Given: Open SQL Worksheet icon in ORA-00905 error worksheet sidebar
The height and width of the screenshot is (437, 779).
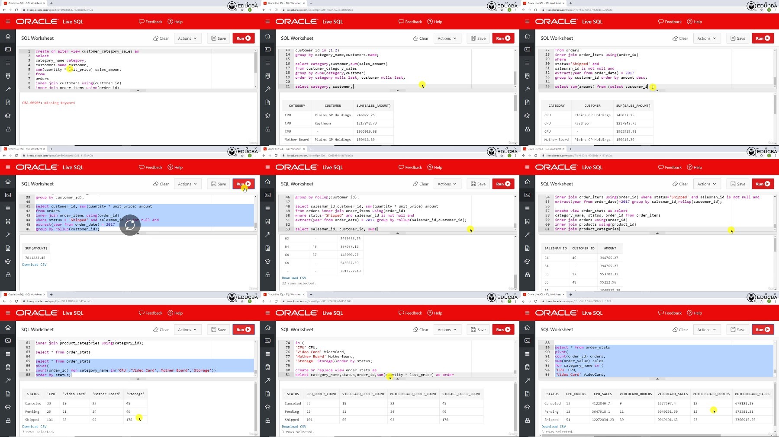Looking at the screenshot, I should click(8, 49).
